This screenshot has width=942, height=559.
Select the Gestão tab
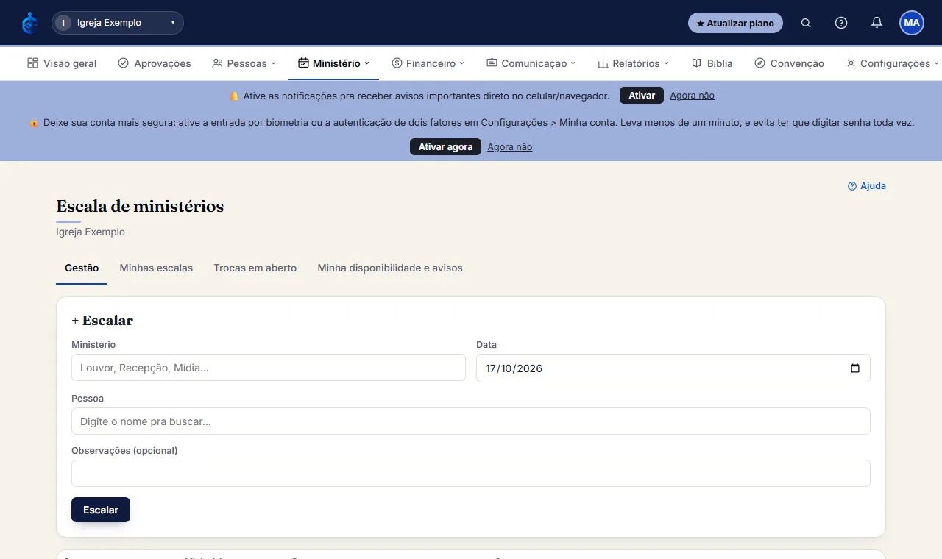pos(82,268)
